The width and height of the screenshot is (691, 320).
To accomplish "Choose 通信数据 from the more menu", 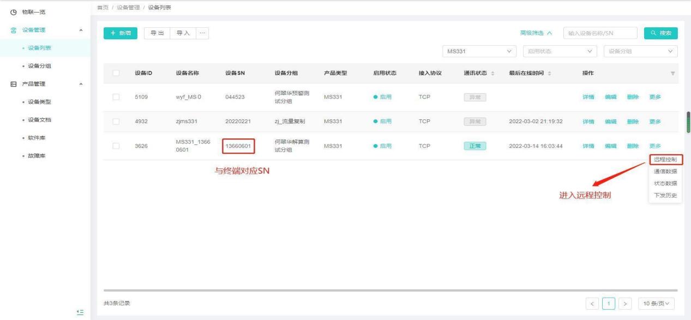I will point(665,171).
